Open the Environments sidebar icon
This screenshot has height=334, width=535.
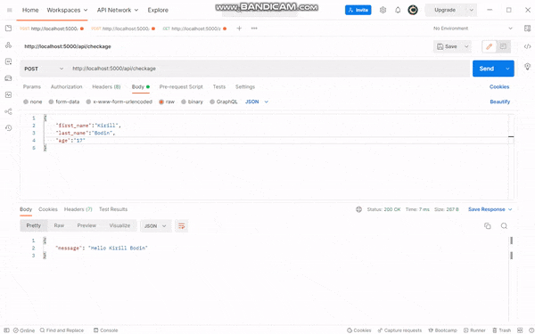point(9,61)
